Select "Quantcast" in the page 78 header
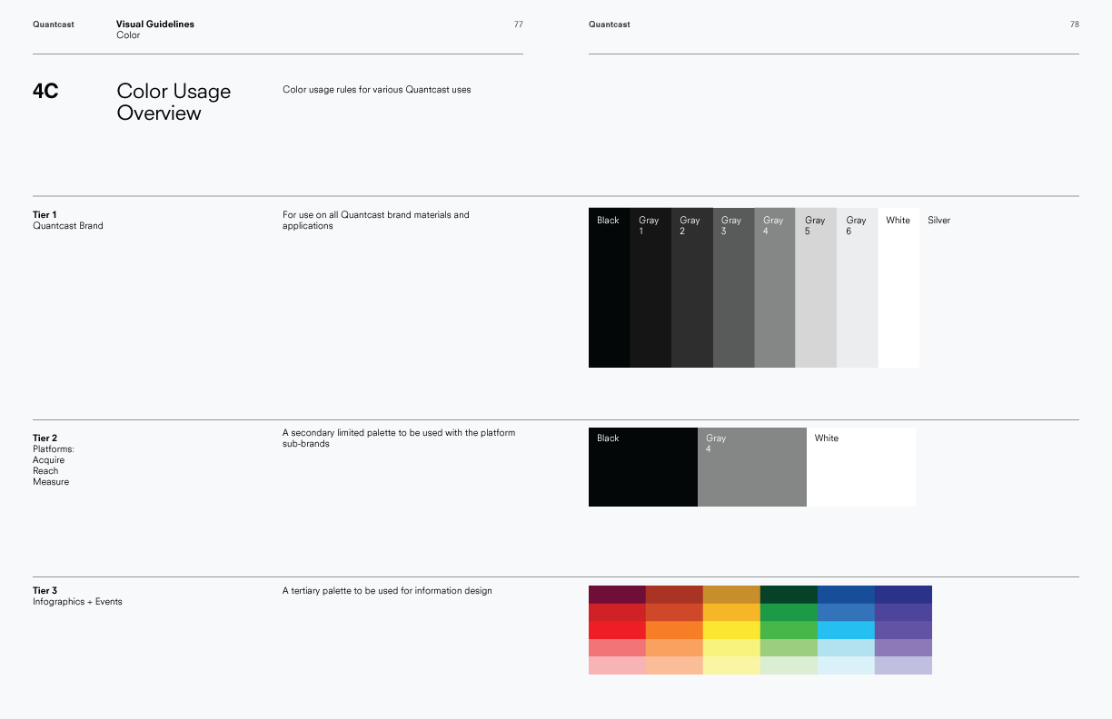 [x=610, y=25]
